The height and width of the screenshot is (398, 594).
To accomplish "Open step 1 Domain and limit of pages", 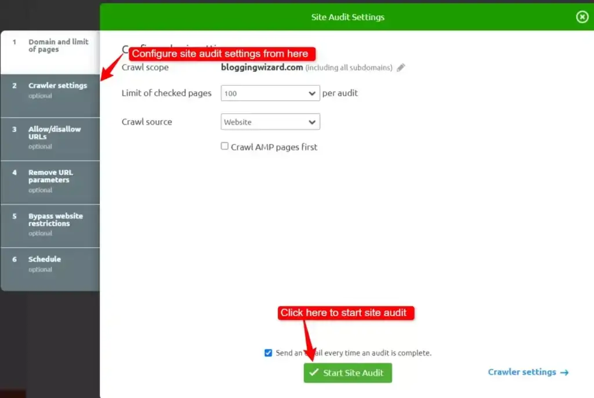I will 50,51.
